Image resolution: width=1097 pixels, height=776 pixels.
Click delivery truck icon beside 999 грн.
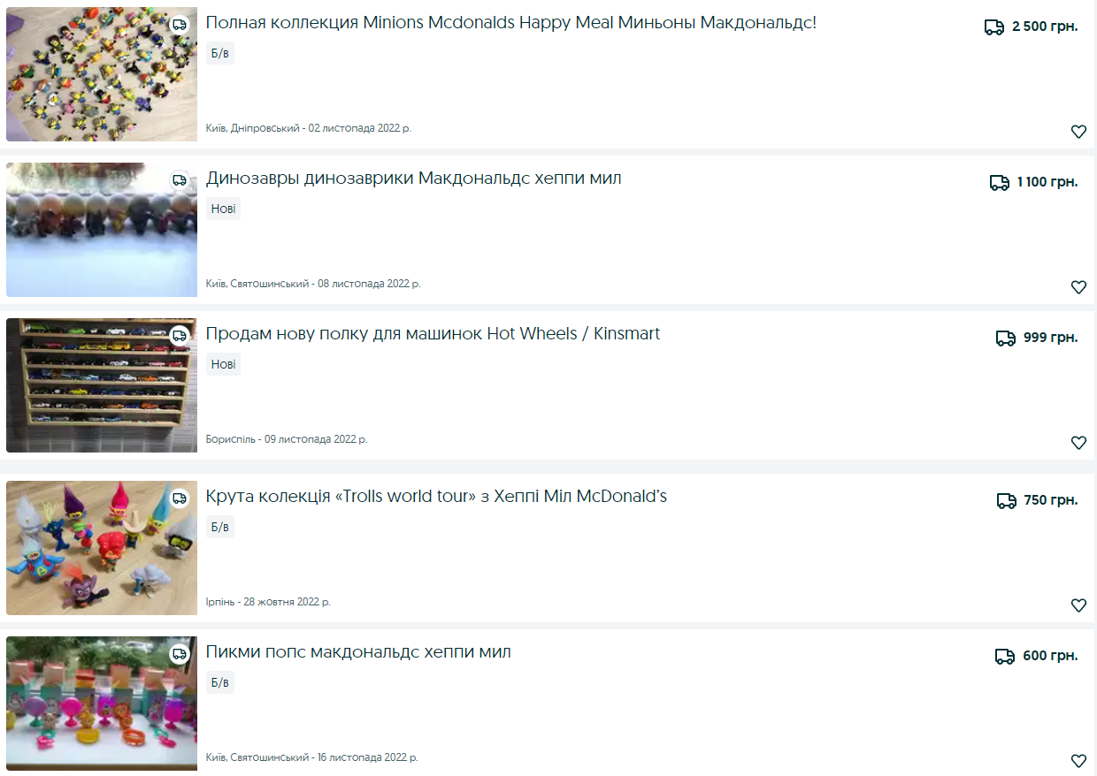[1006, 339]
